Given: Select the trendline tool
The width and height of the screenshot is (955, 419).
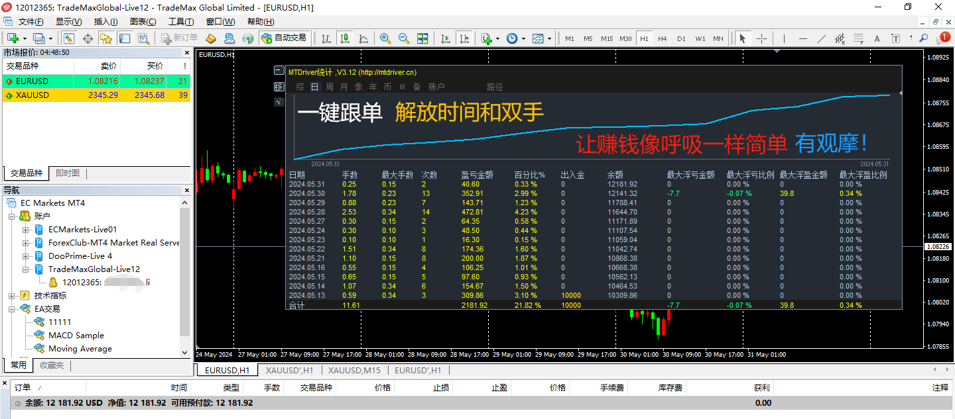Looking at the screenshot, I should pos(822,38).
